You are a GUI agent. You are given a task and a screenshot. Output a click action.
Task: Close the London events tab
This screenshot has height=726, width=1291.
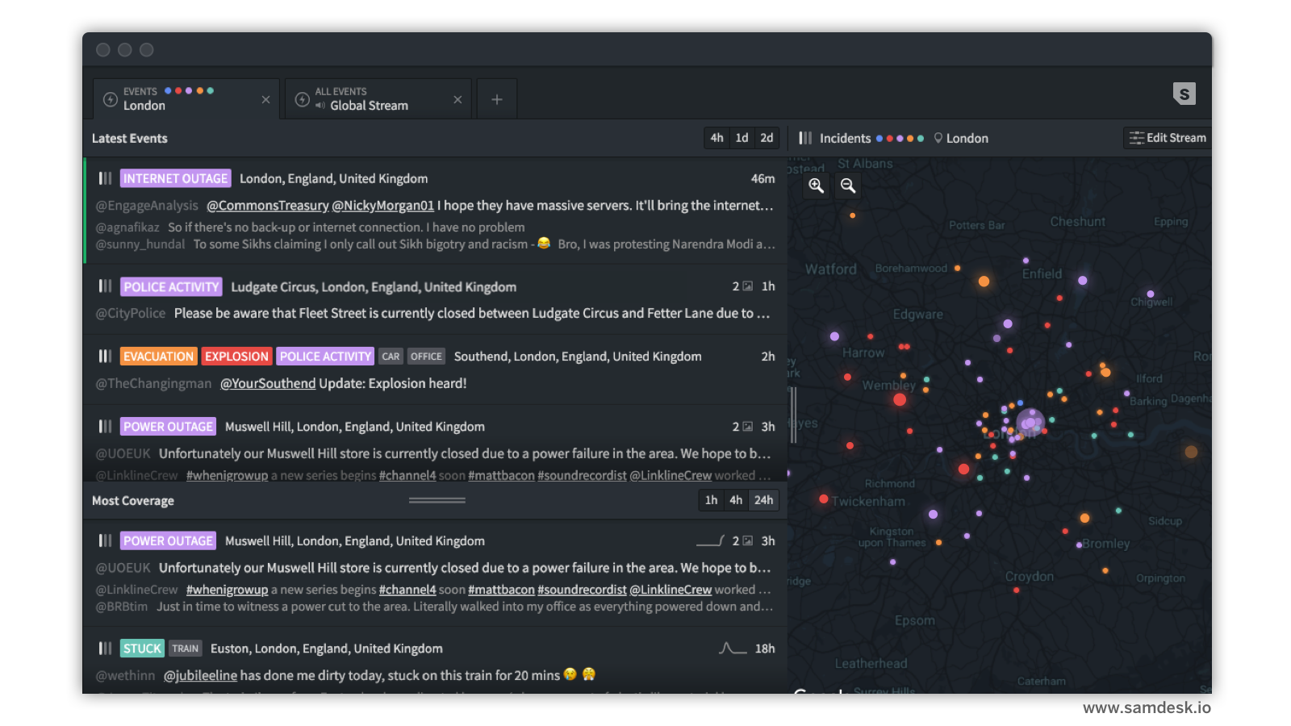click(265, 99)
